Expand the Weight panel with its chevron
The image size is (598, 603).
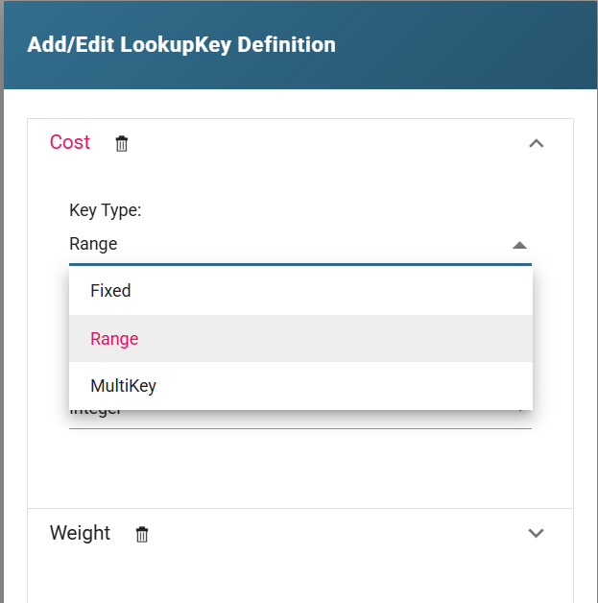coord(537,534)
